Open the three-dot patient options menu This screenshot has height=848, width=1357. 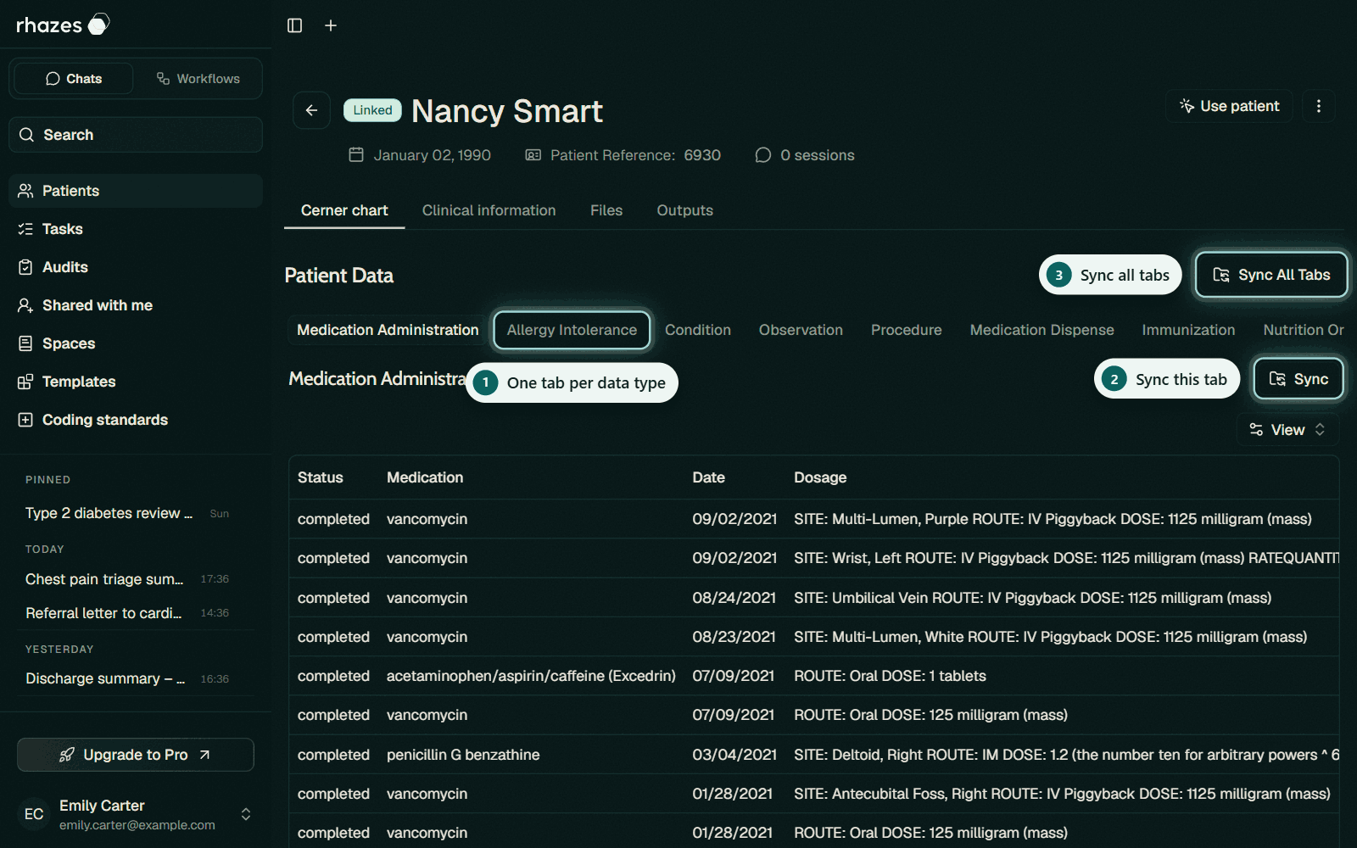pos(1318,106)
